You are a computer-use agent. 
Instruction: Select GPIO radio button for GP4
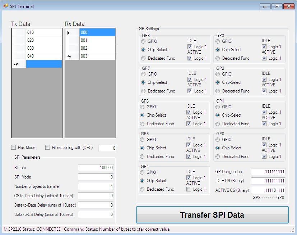(142, 172)
